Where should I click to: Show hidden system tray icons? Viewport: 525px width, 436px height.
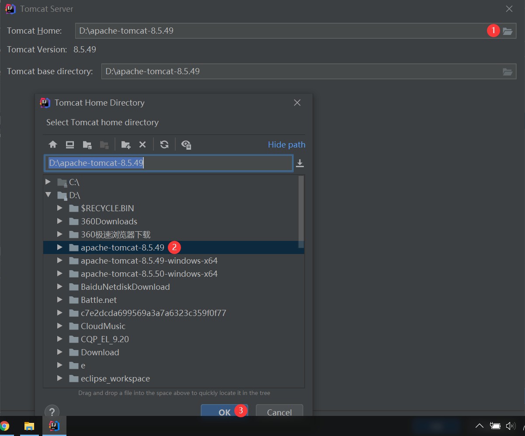pos(479,426)
